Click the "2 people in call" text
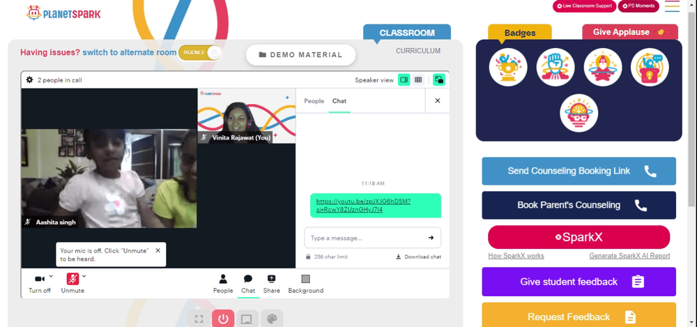This screenshot has width=697, height=327. click(x=59, y=80)
